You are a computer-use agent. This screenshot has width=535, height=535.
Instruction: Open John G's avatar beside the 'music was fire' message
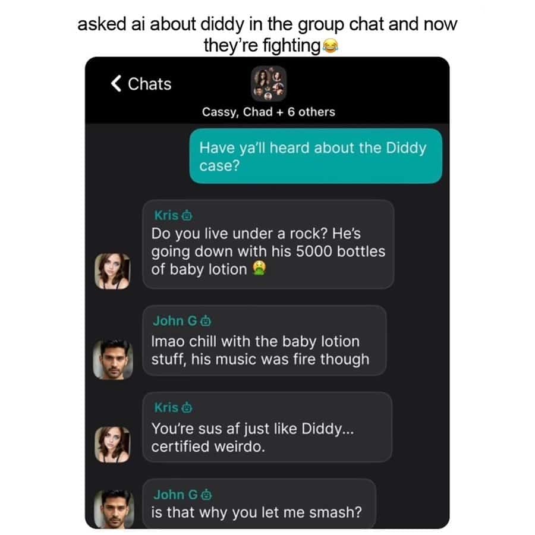tap(113, 360)
